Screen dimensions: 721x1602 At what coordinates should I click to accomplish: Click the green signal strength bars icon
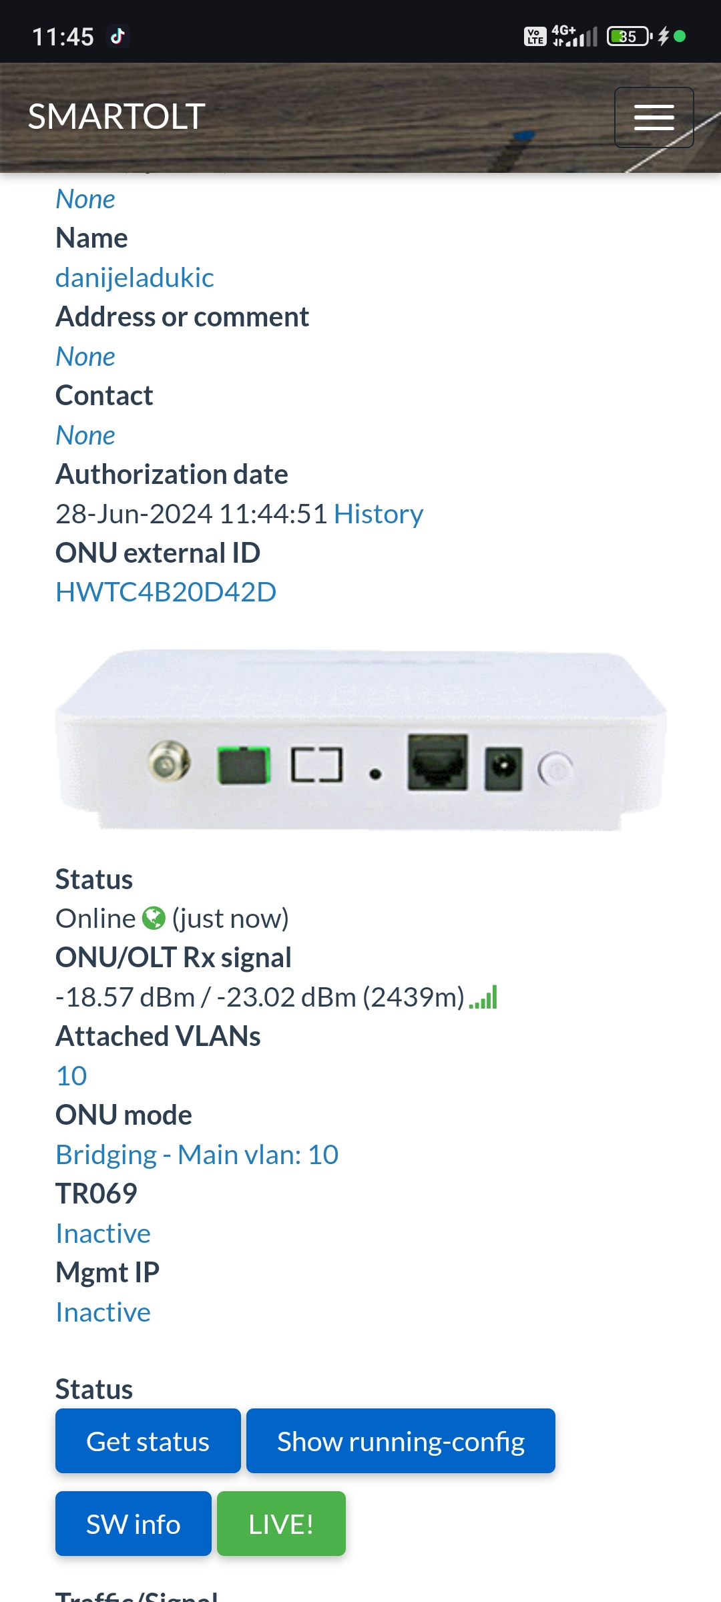click(x=483, y=997)
